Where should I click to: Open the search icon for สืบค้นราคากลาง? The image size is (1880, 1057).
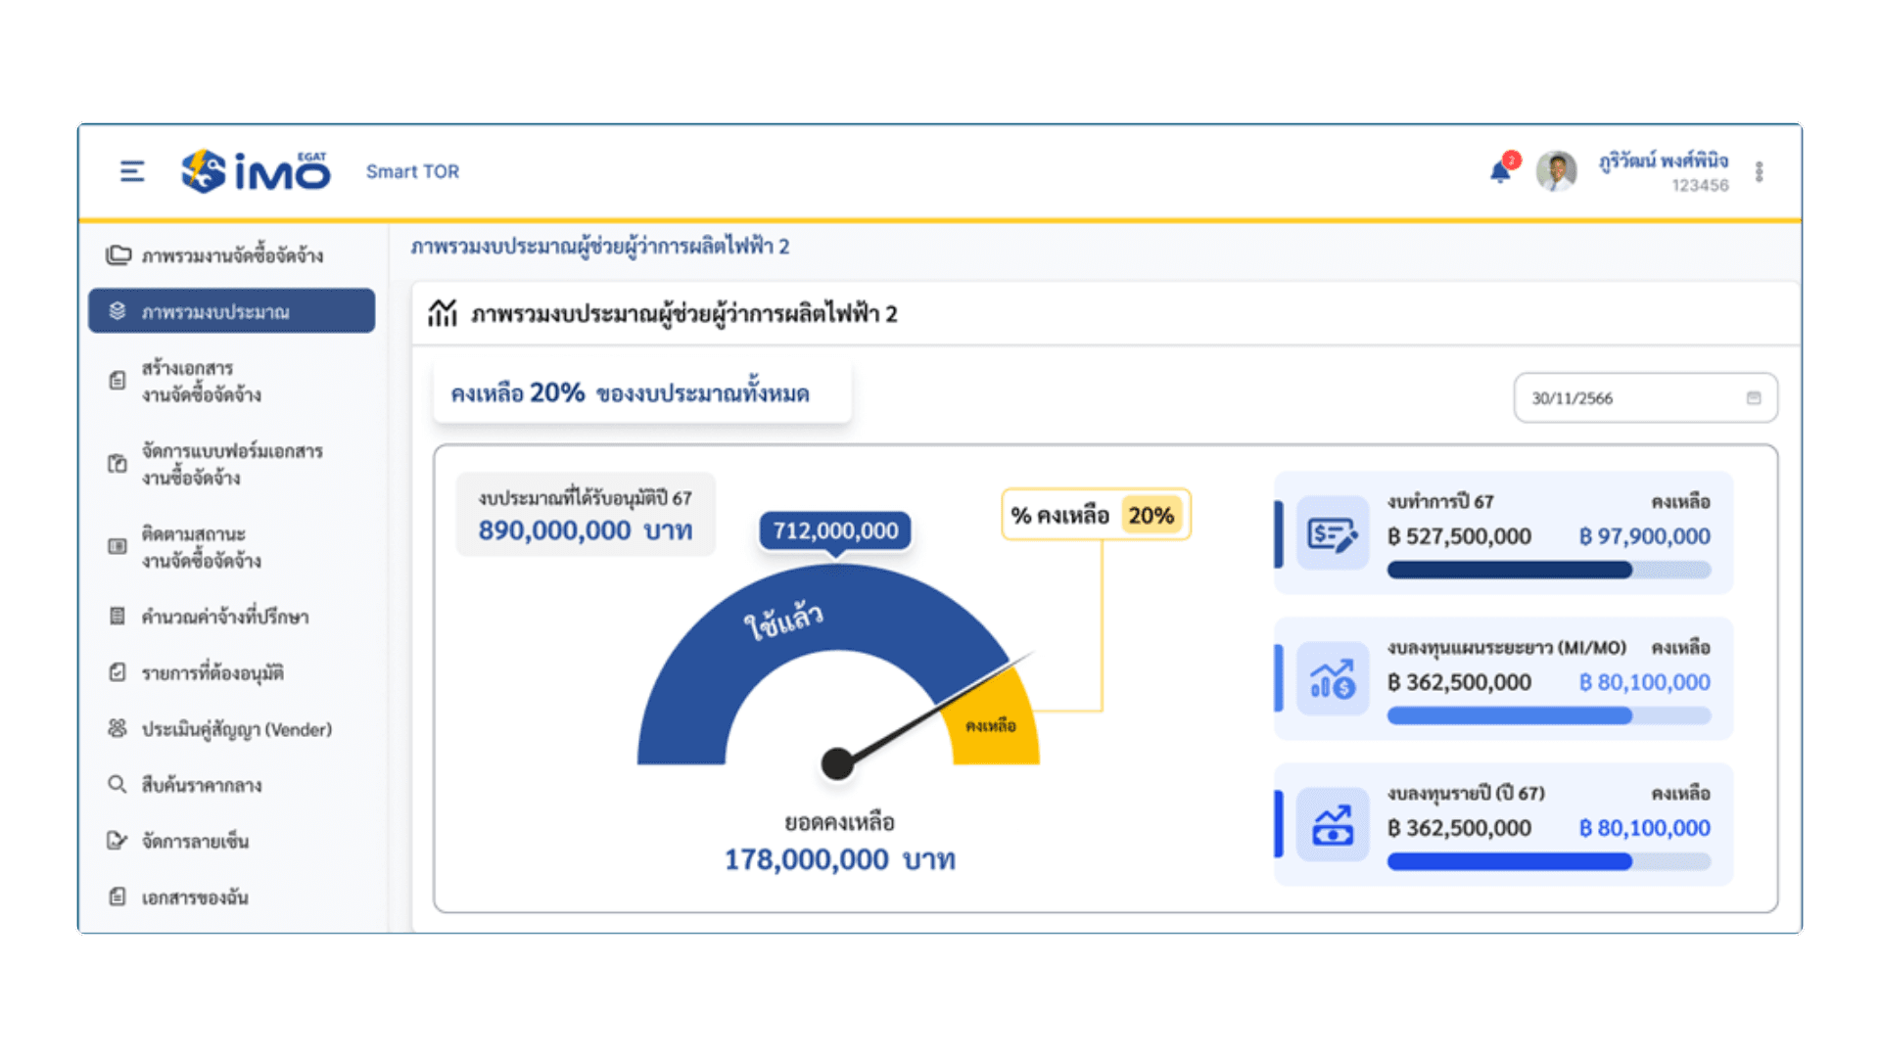pyautogui.click(x=117, y=785)
